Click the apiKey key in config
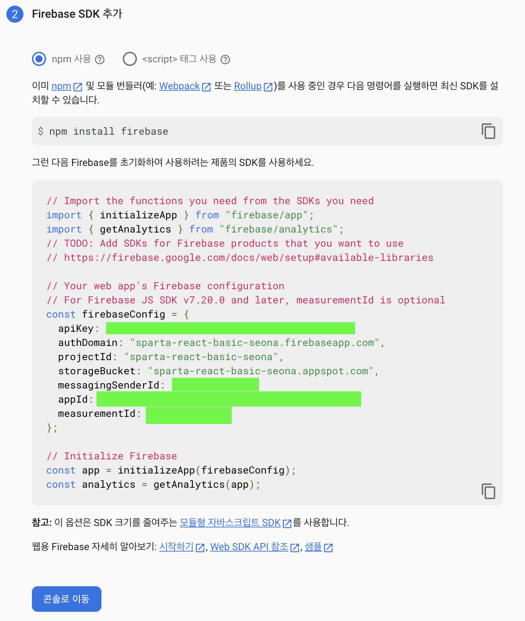525x621 pixels. coord(76,329)
